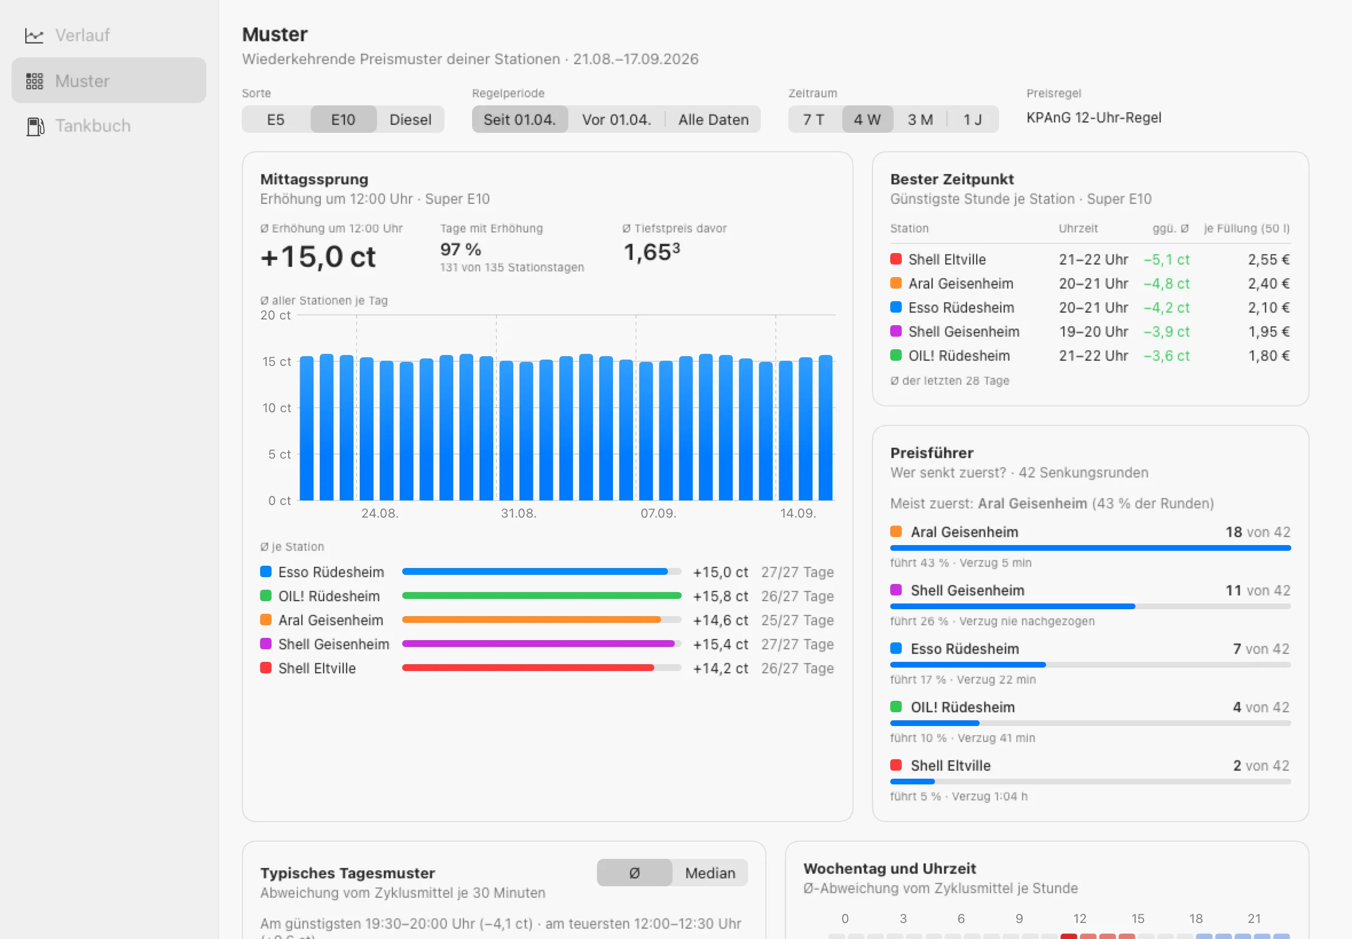This screenshot has width=1352, height=939.
Task: Click blue swatch beside Esso Rüdesheim in Bester Zeitpunkt
Action: click(x=896, y=307)
